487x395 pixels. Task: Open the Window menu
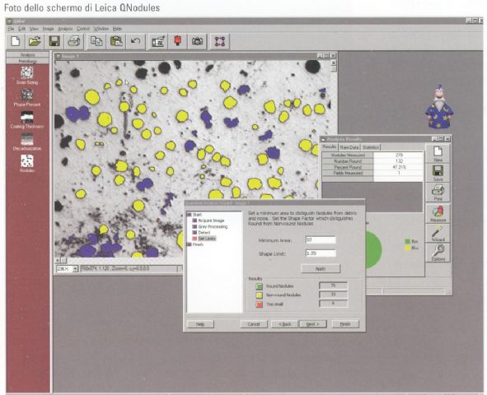tap(101, 29)
